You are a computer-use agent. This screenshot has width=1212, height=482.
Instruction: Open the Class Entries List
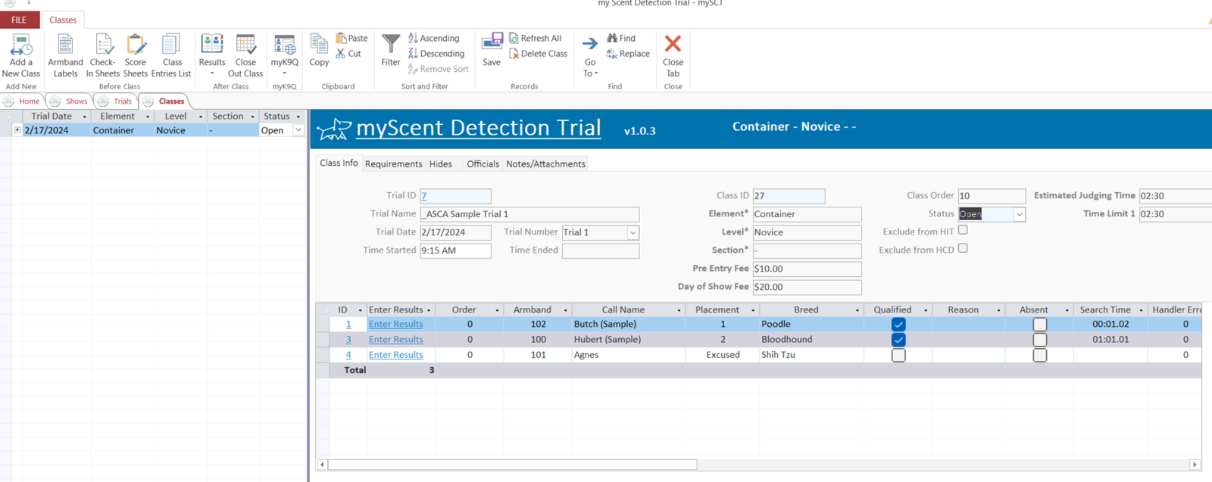click(171, 55)
